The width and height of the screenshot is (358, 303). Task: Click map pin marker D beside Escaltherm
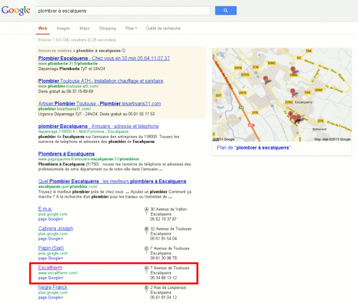[x=146, y=269]
